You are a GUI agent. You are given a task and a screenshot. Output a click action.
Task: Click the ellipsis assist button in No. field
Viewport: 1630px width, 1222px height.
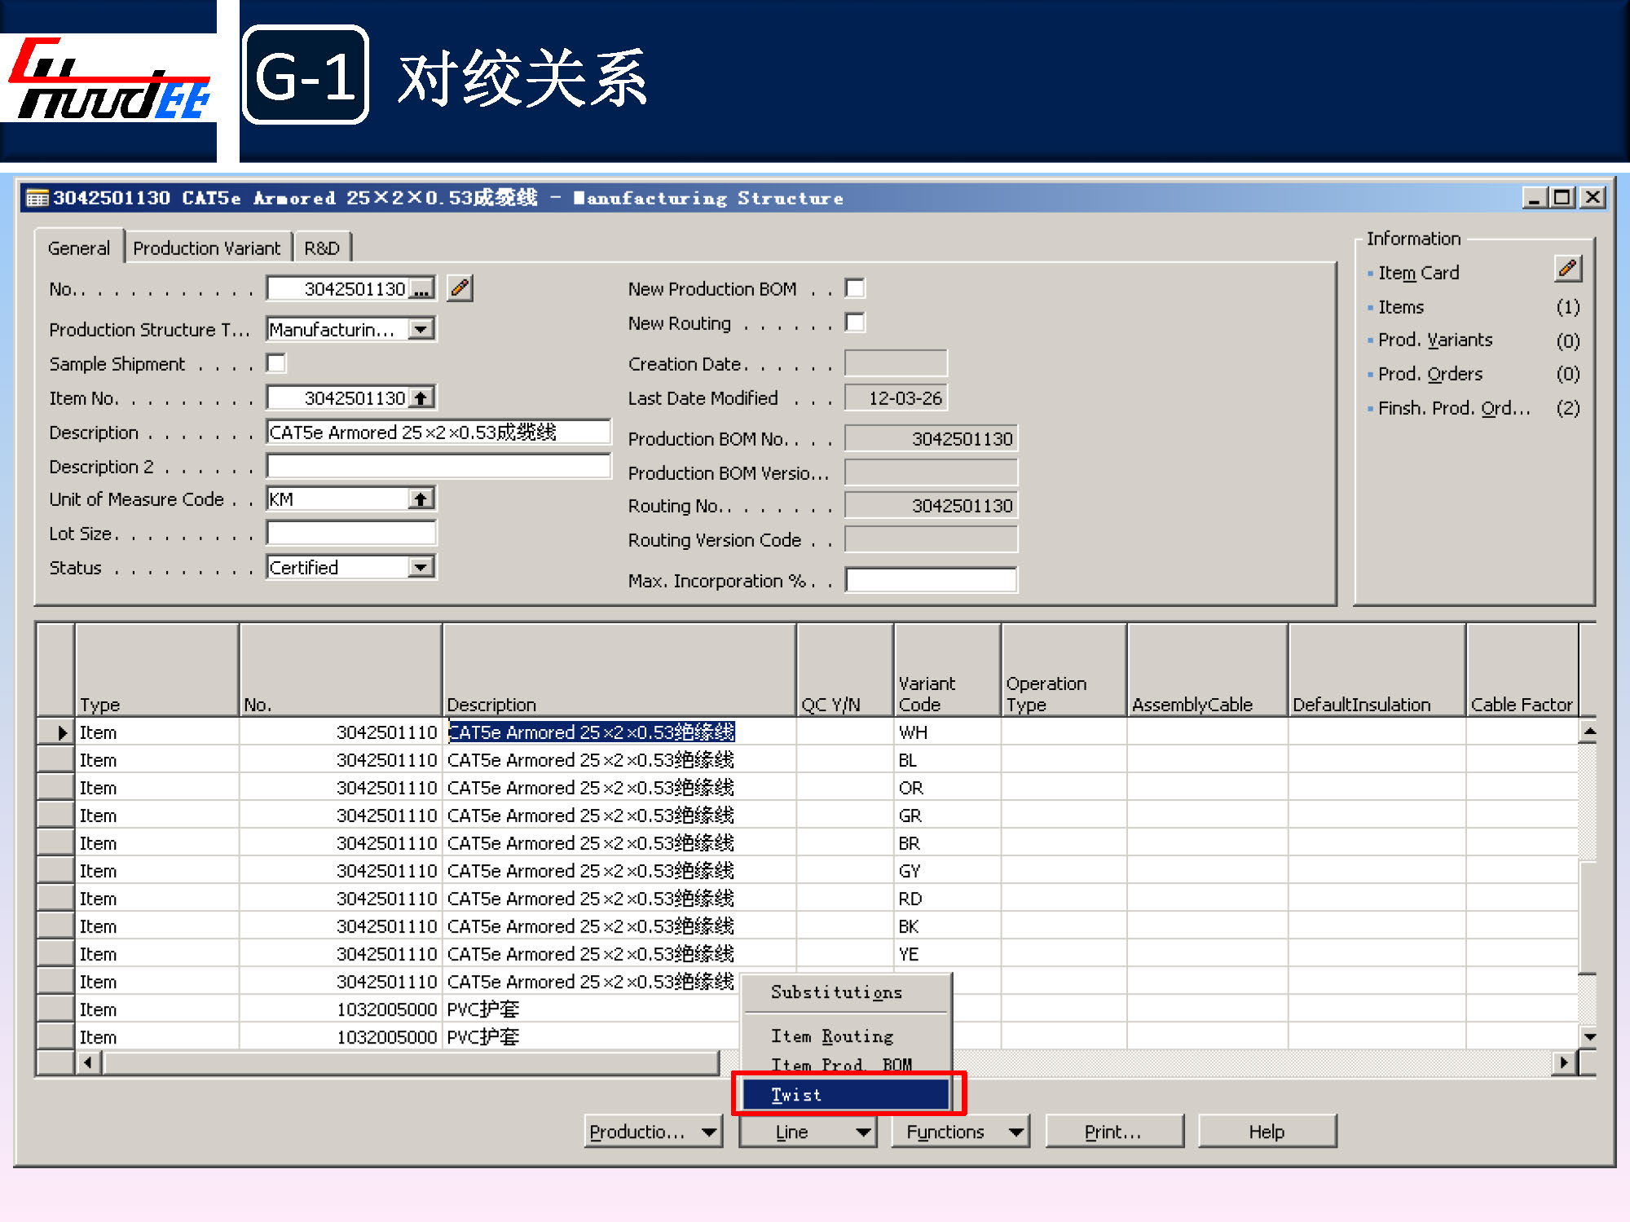tap(421, 289)
